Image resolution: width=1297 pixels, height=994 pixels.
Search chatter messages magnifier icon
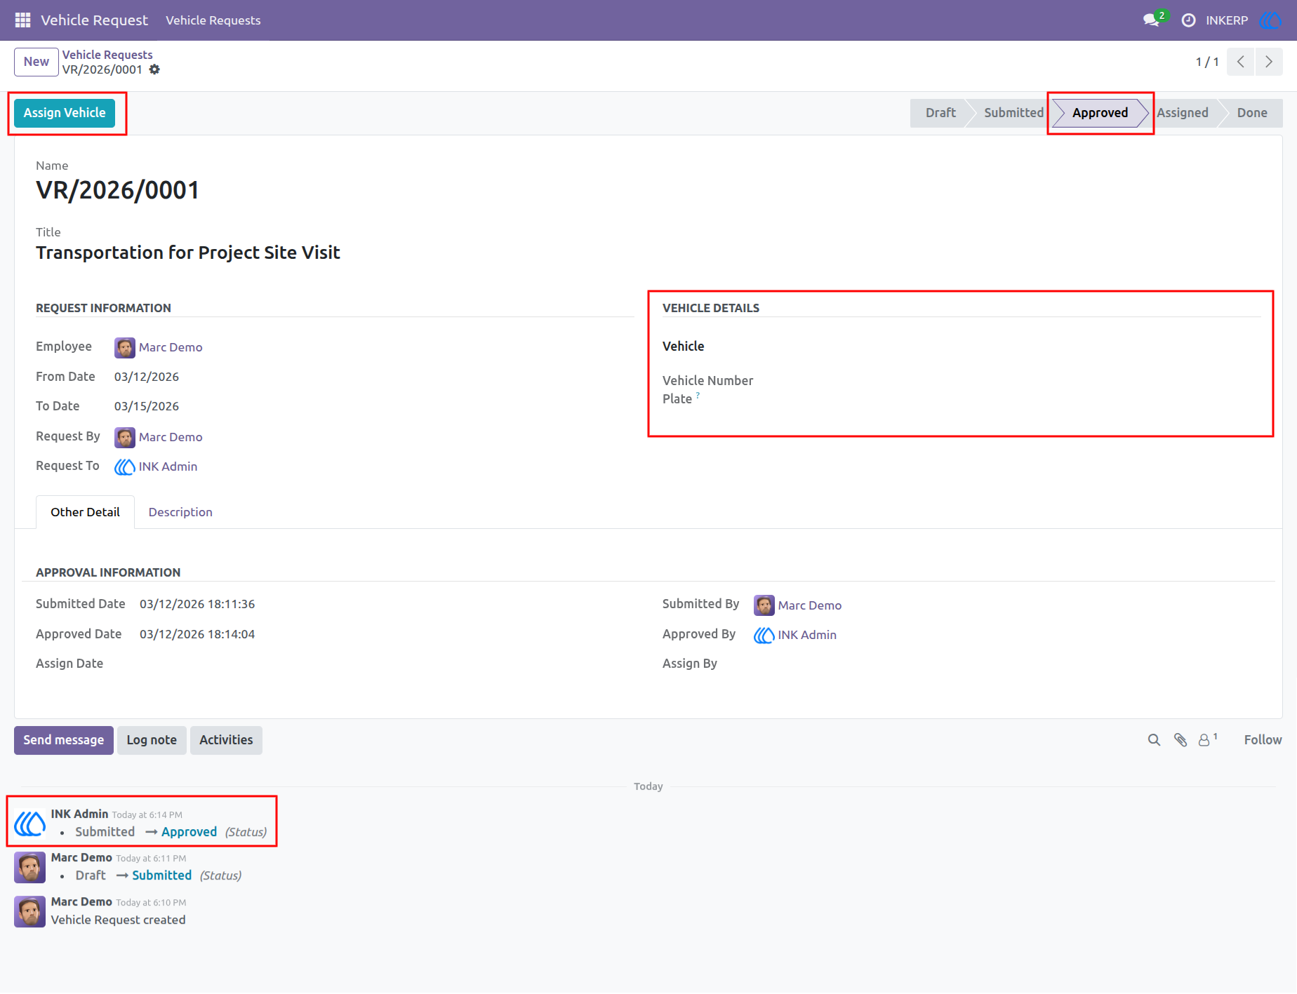pos(1154,740)
